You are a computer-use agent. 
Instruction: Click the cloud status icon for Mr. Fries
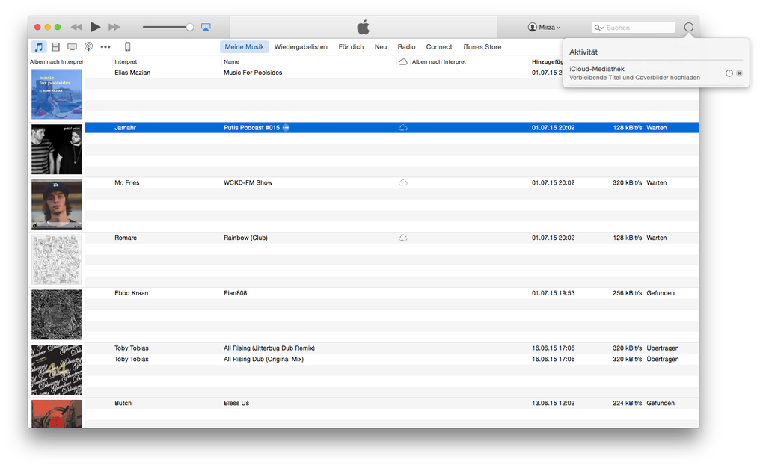403,183
